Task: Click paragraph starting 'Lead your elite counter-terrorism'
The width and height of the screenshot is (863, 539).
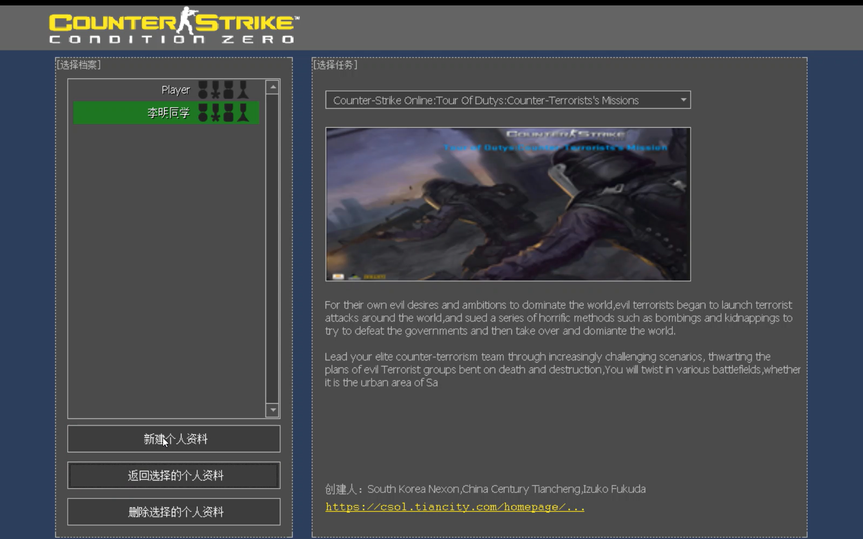Action: tap(562, 370)
